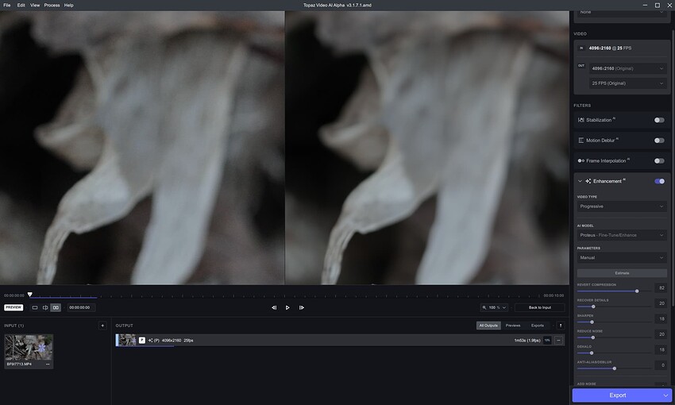
Task: Open output row more options button
Action: click(559, 340)
